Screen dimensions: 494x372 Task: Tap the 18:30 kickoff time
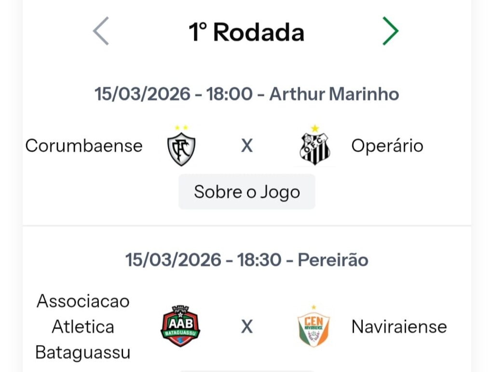[259, 260]
